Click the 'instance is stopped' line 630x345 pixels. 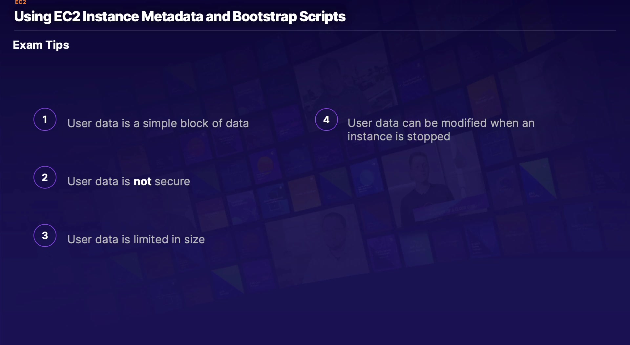pos(398,136)
